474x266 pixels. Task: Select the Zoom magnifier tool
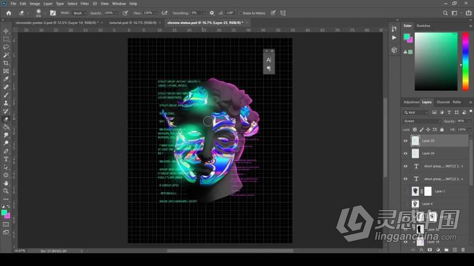(6, 191)
